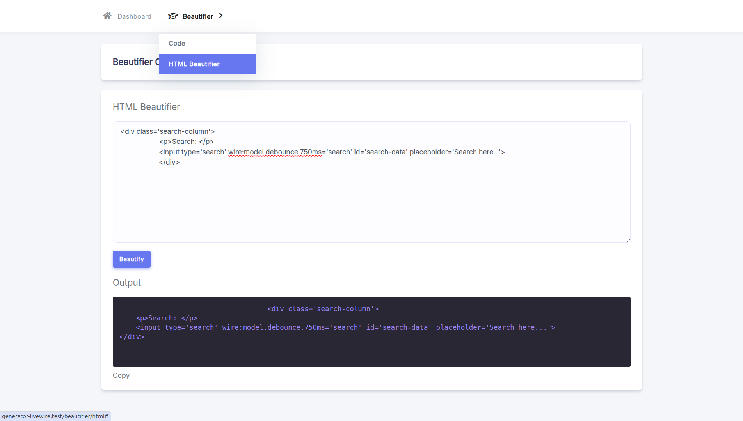The image size is (743, 421).
Task: Click the Copy link below output
Action: point(121,375)
